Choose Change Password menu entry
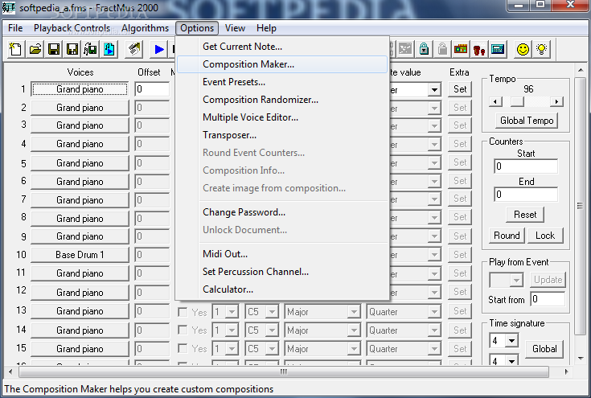 282,212
